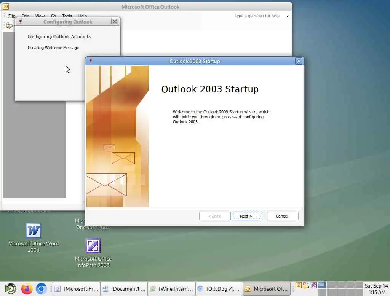
Task: Click the Microsoft Of... taskbar button
Action: 267,289
